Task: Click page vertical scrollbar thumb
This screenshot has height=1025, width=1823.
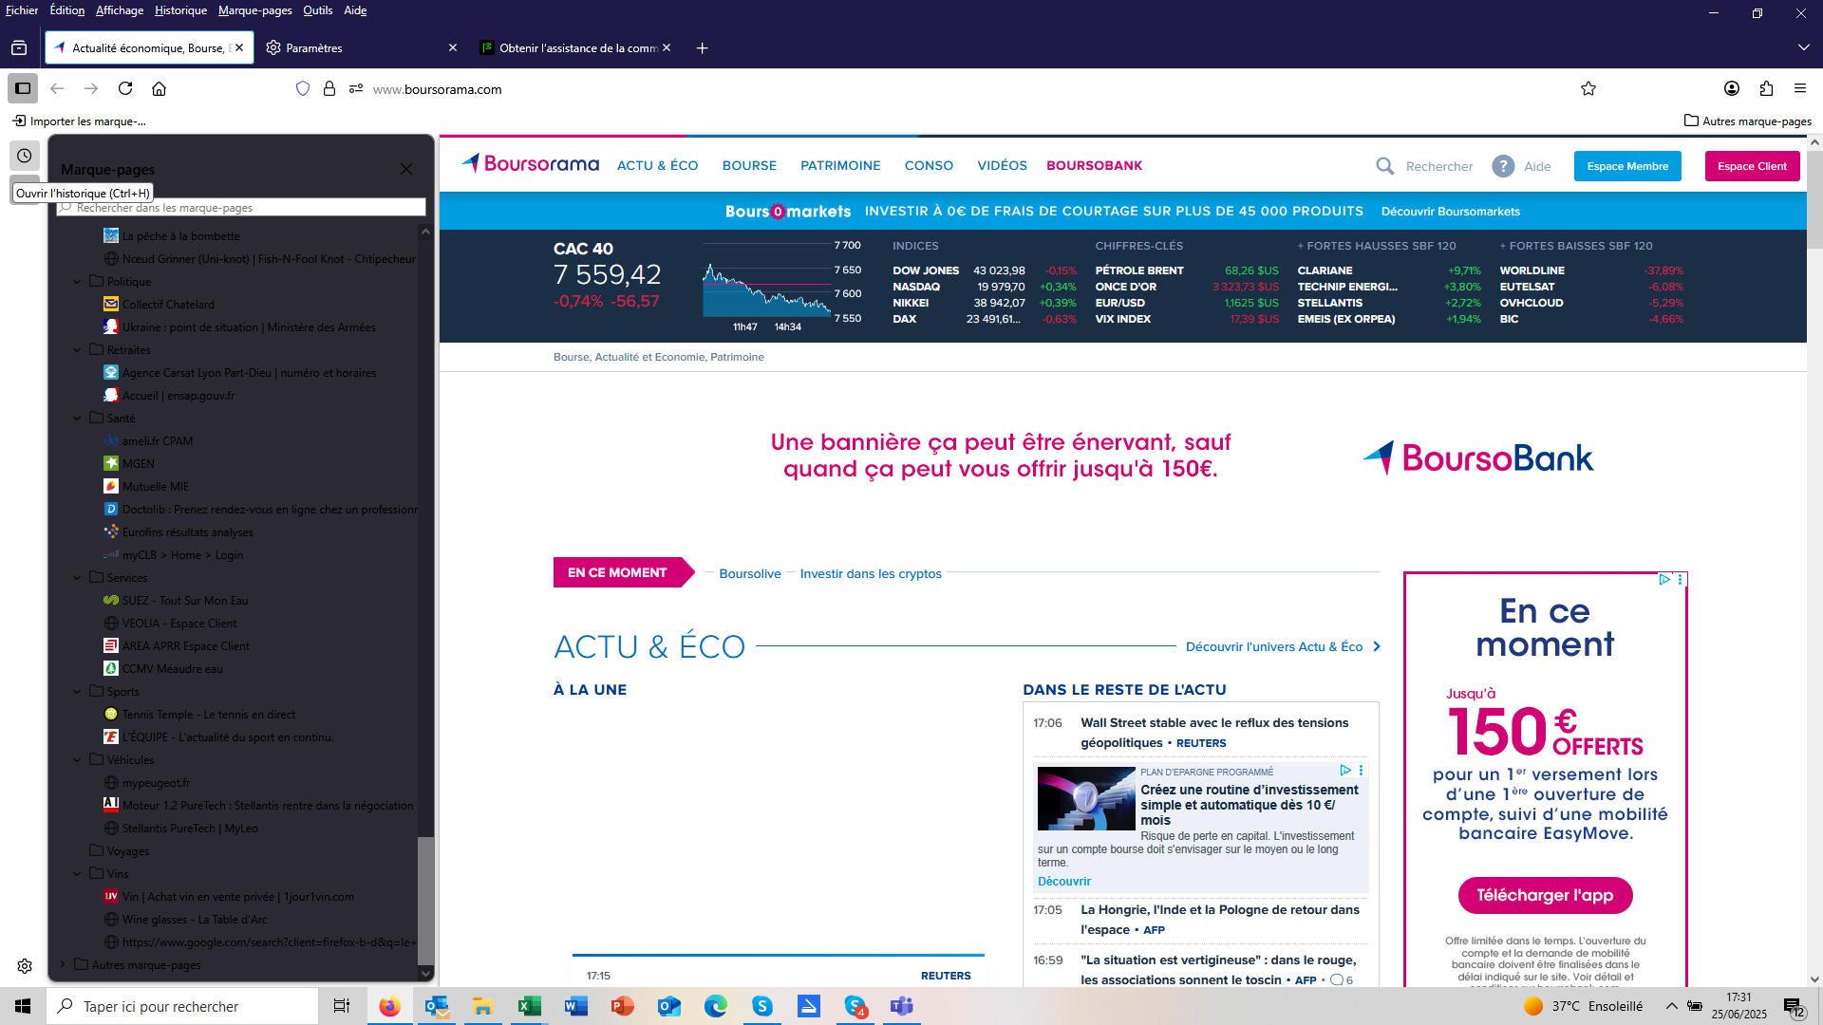Action: [x=1814, y=200]
